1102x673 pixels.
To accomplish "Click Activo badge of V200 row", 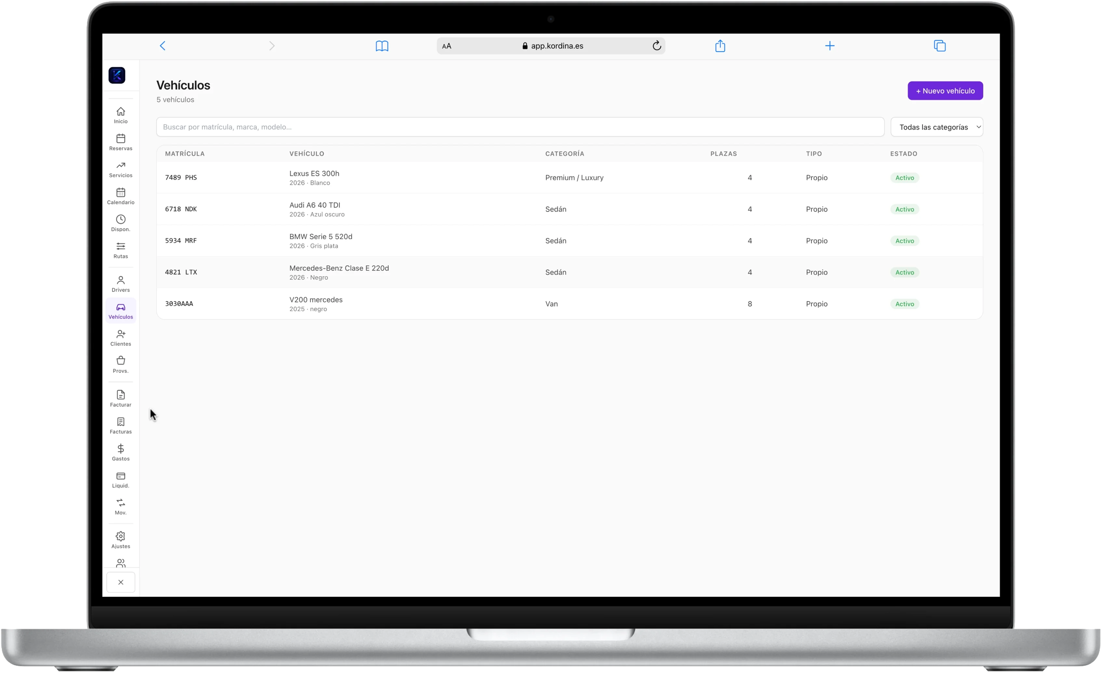I will click(904, 304).
